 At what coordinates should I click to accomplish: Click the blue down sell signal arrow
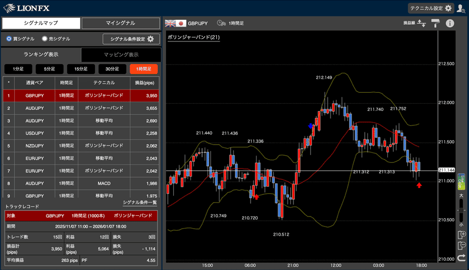[x=311, y=126]
